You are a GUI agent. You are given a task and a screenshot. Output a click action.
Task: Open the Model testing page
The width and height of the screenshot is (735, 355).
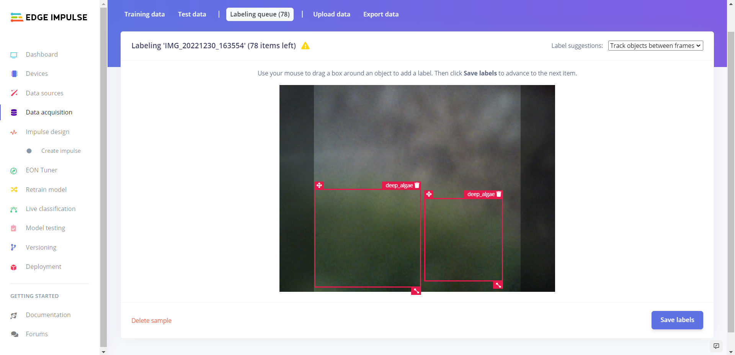coord(45,228)
